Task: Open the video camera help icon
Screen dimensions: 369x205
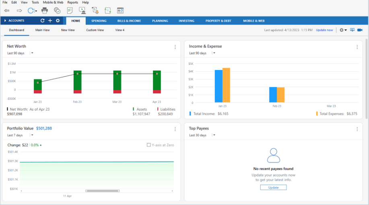Action: [x=360, y=30]
